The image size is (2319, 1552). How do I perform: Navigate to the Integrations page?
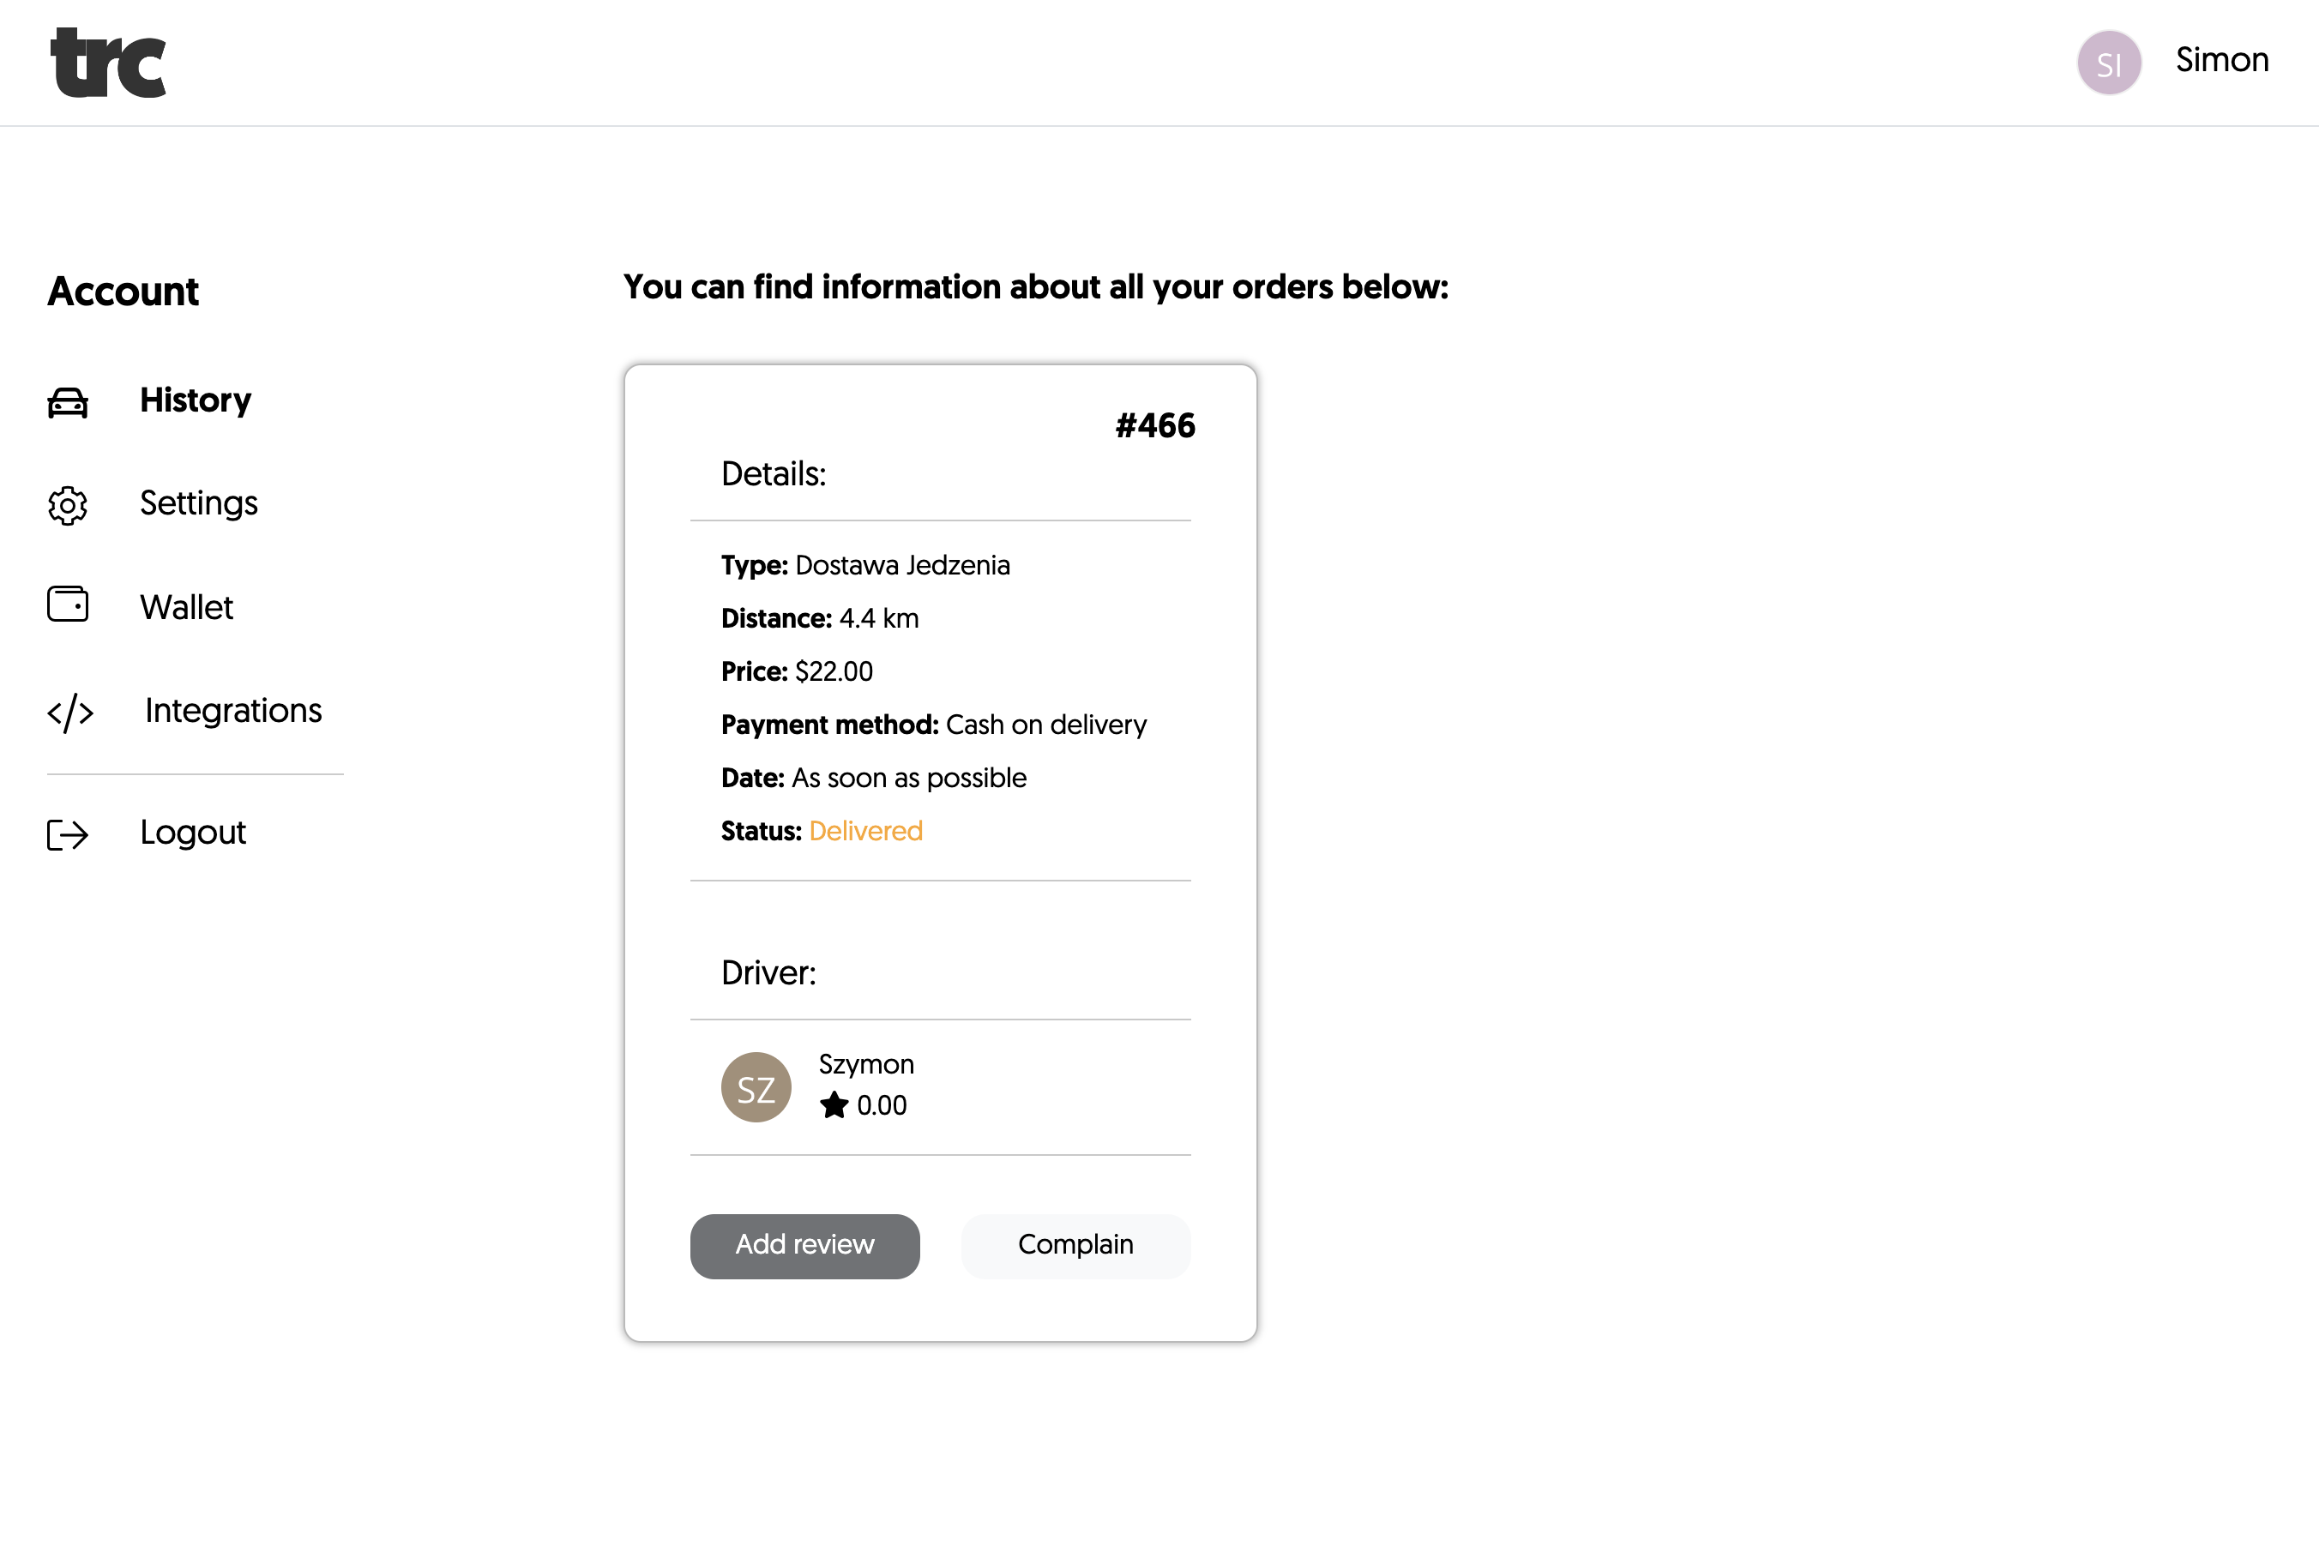point(232,711)
